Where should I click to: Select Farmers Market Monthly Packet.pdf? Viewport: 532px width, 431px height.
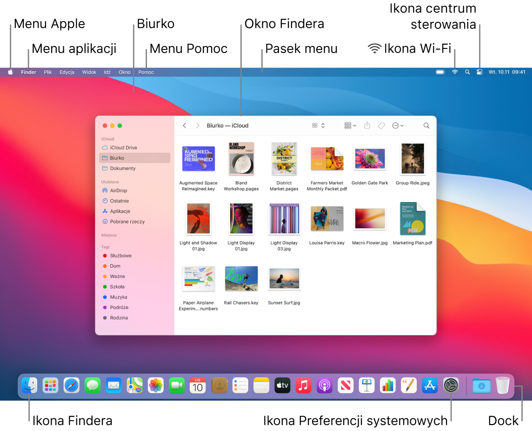tap(327, 159)
